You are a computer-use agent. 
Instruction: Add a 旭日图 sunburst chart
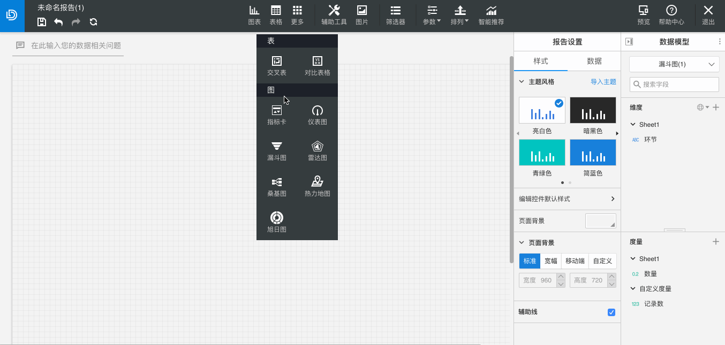(277, 218)
